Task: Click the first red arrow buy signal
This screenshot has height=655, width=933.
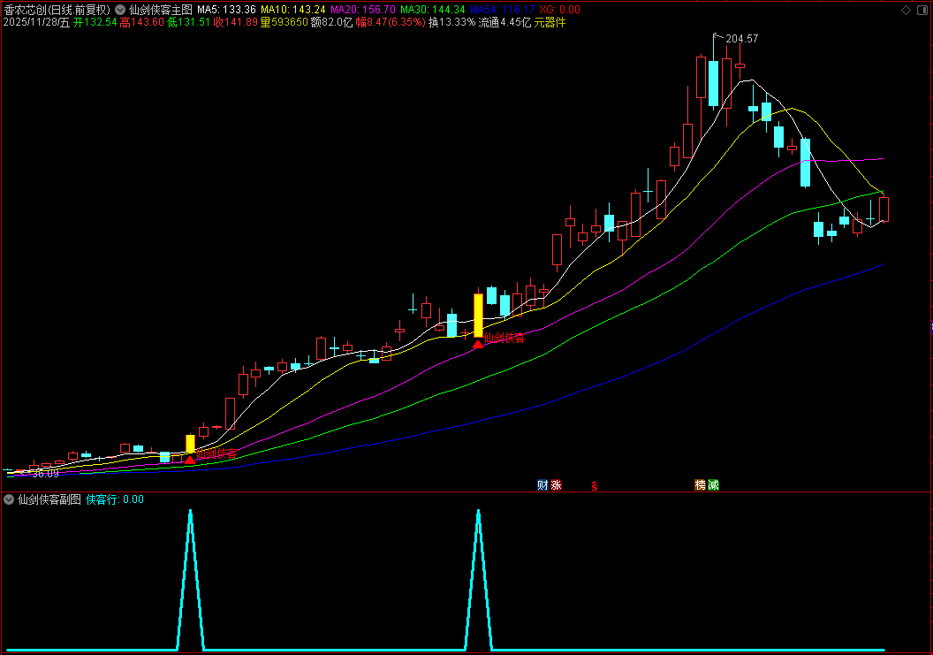Action: pyautogui.click(x=190, y=460)
